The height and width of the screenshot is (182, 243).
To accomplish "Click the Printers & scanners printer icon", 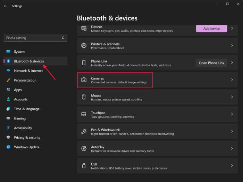I will (84, 45).
